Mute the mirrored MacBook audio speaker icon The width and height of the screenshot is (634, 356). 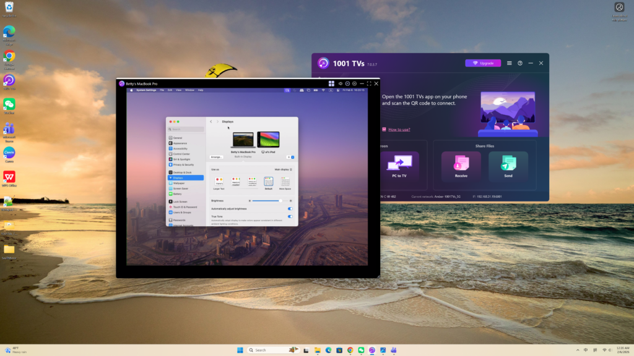click(x=340, y=83)
